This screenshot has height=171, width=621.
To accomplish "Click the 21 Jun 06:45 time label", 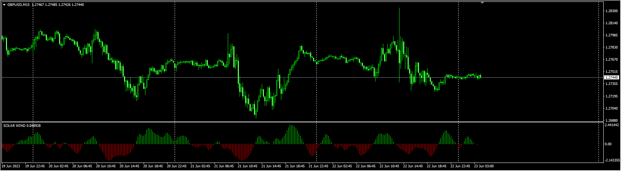I will 224,166.
